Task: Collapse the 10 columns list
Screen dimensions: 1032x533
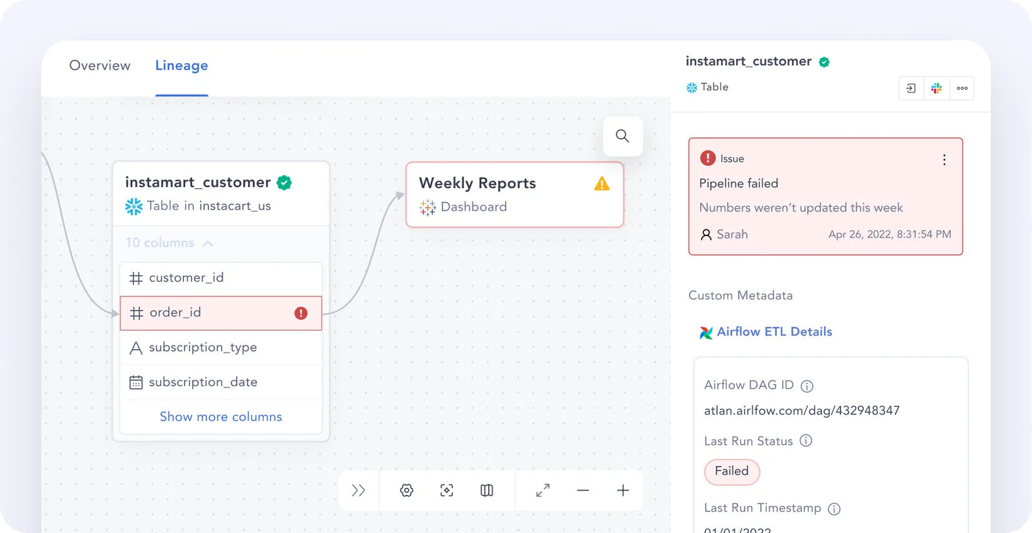Action: point(170,243)
